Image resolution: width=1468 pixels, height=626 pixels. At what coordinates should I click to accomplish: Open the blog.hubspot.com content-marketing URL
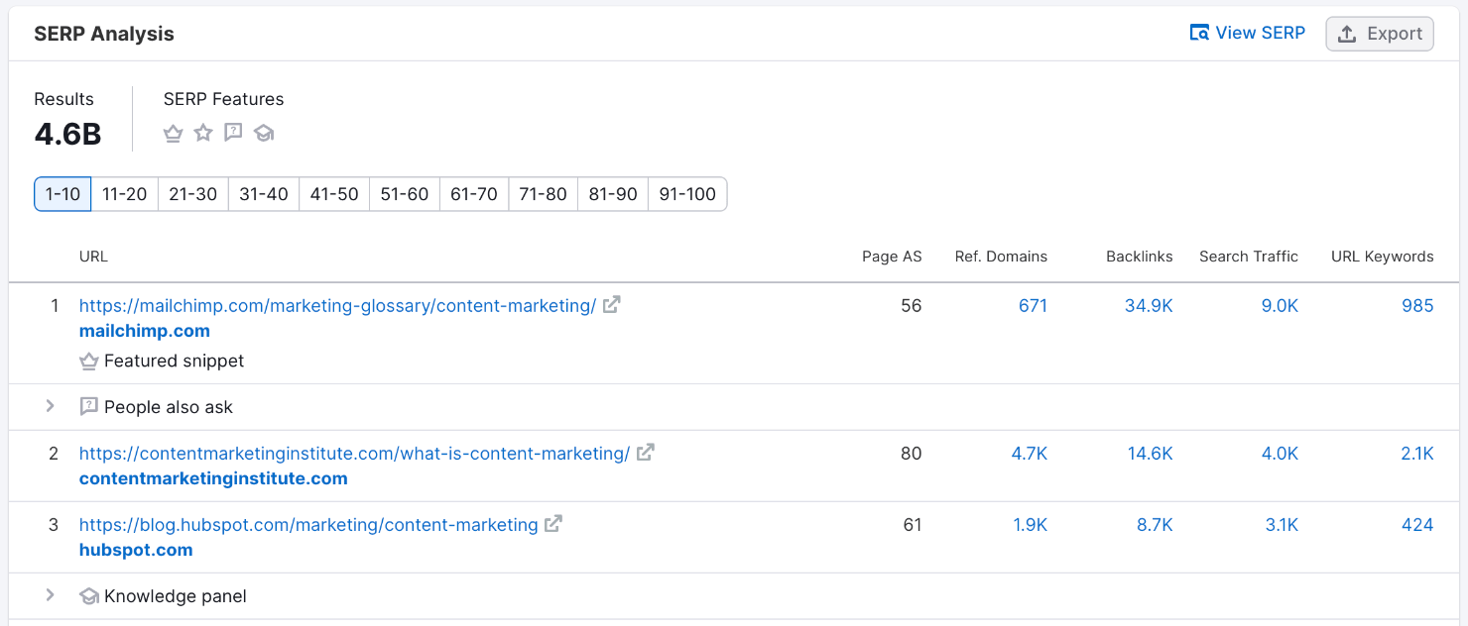click(x=308, y=525)
